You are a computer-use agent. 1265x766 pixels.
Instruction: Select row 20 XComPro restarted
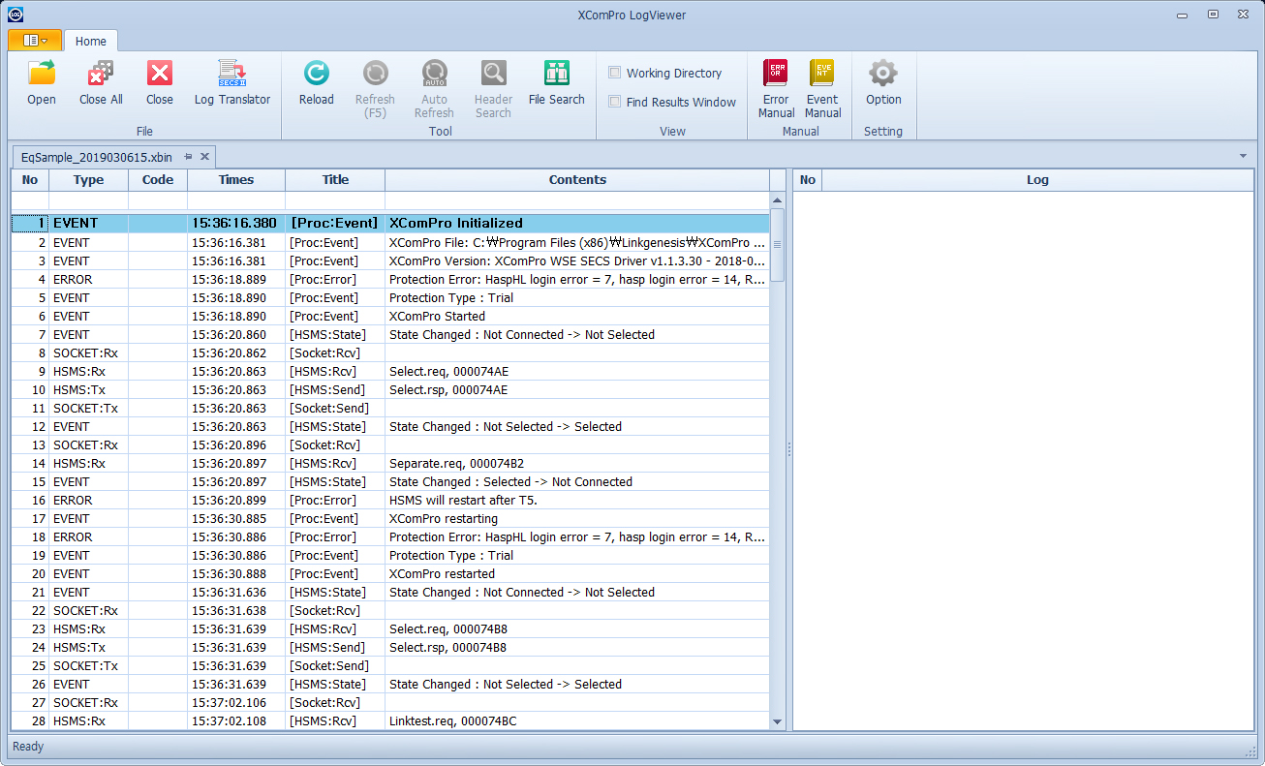(390, 573)
